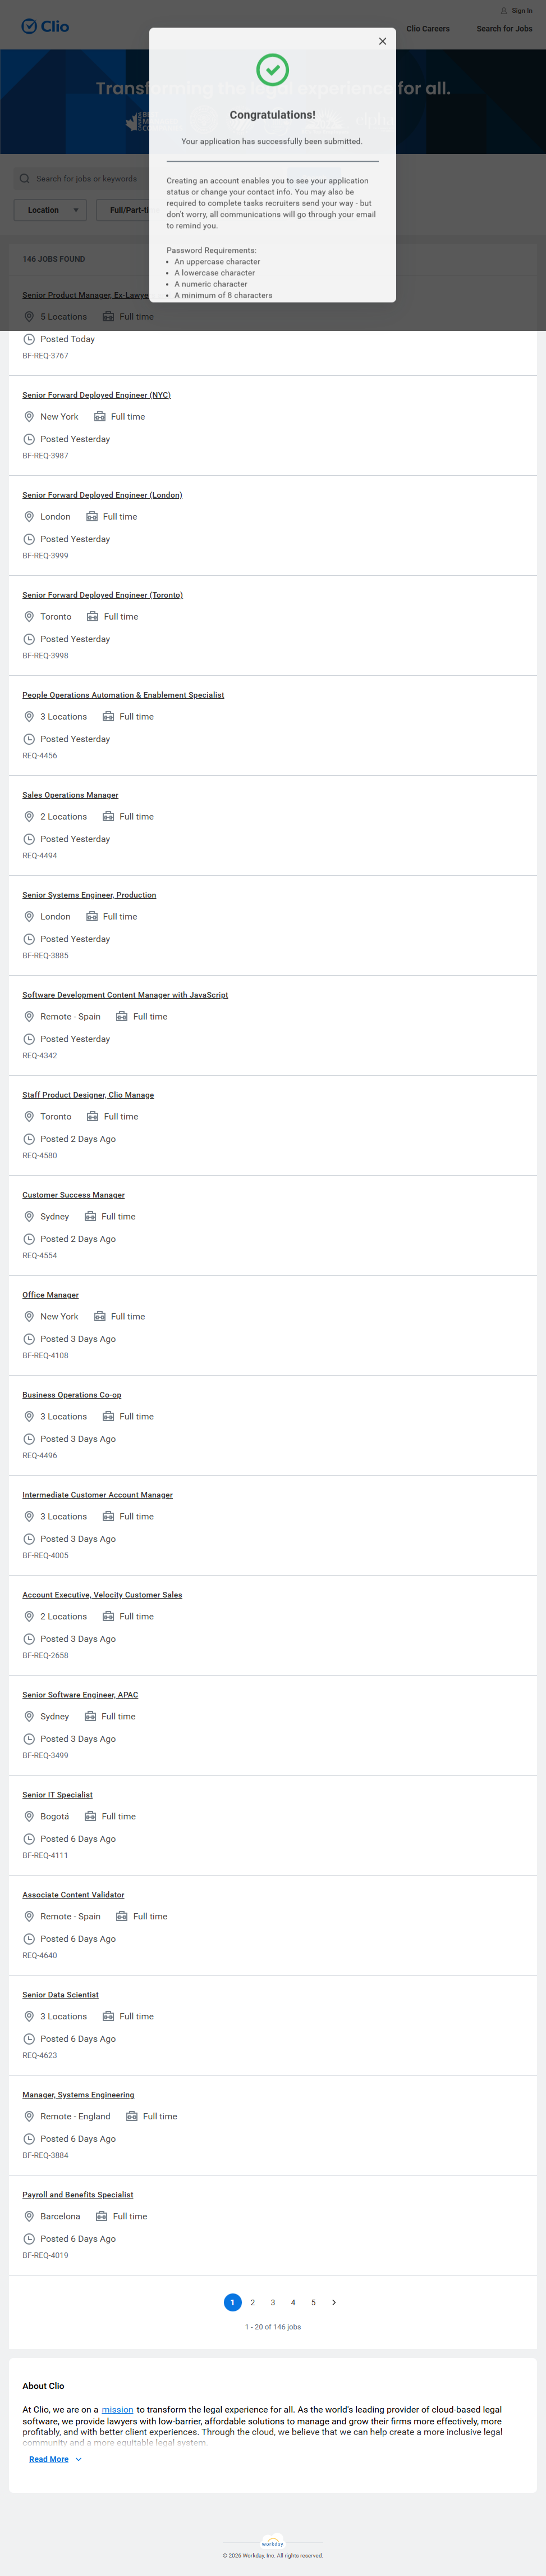
Task: Click the Sign In person icon
Action: (504, 11)
